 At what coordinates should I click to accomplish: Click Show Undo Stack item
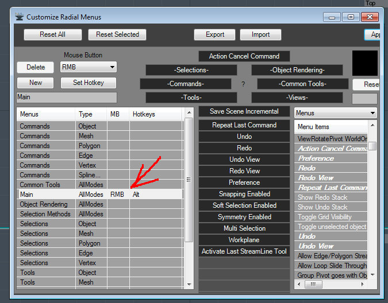point(331,207)
